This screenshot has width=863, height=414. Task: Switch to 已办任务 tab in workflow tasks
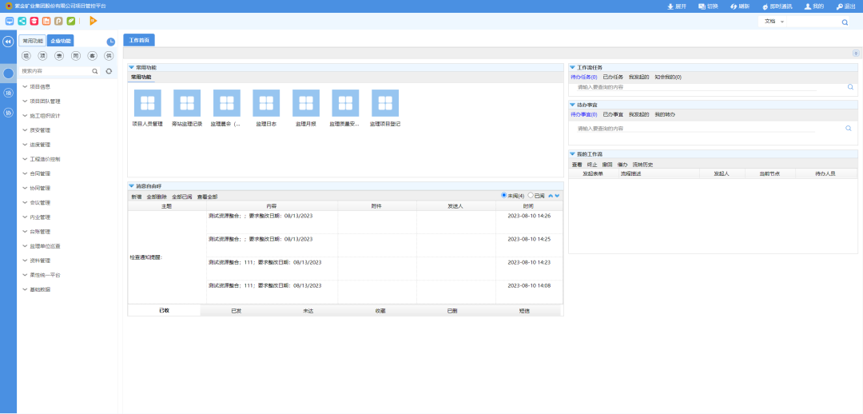[613, 77]
